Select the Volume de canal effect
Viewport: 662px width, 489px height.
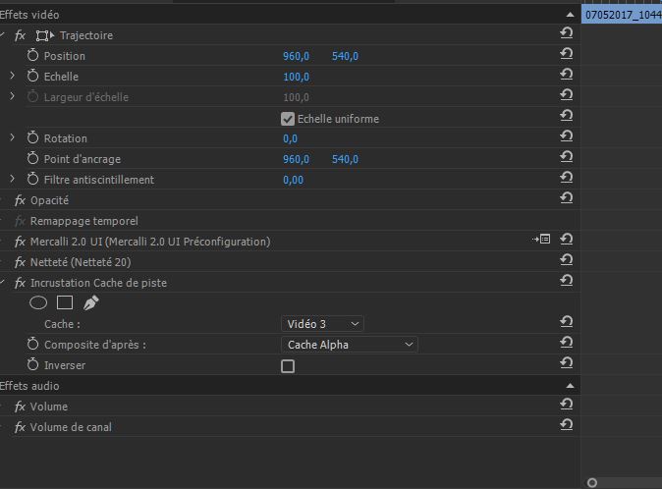(71, 427)
